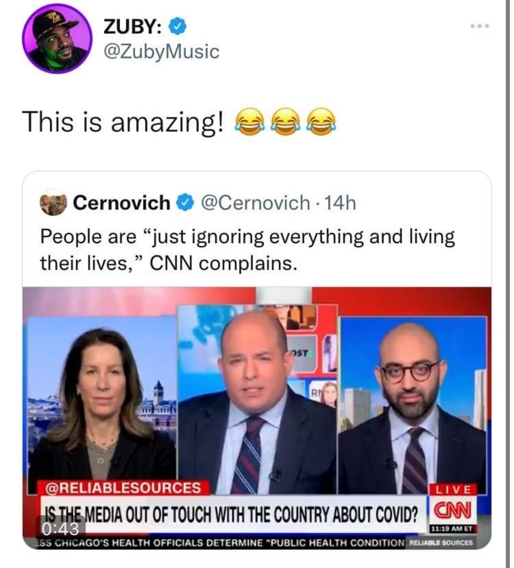514x568 pixels.
Task: Click the CNN logo in the video
Action: coord(452,511)
